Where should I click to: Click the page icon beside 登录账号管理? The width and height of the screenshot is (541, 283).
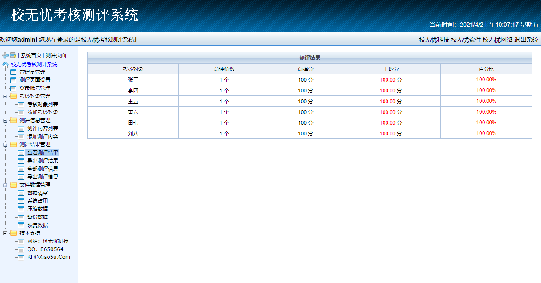13,88
